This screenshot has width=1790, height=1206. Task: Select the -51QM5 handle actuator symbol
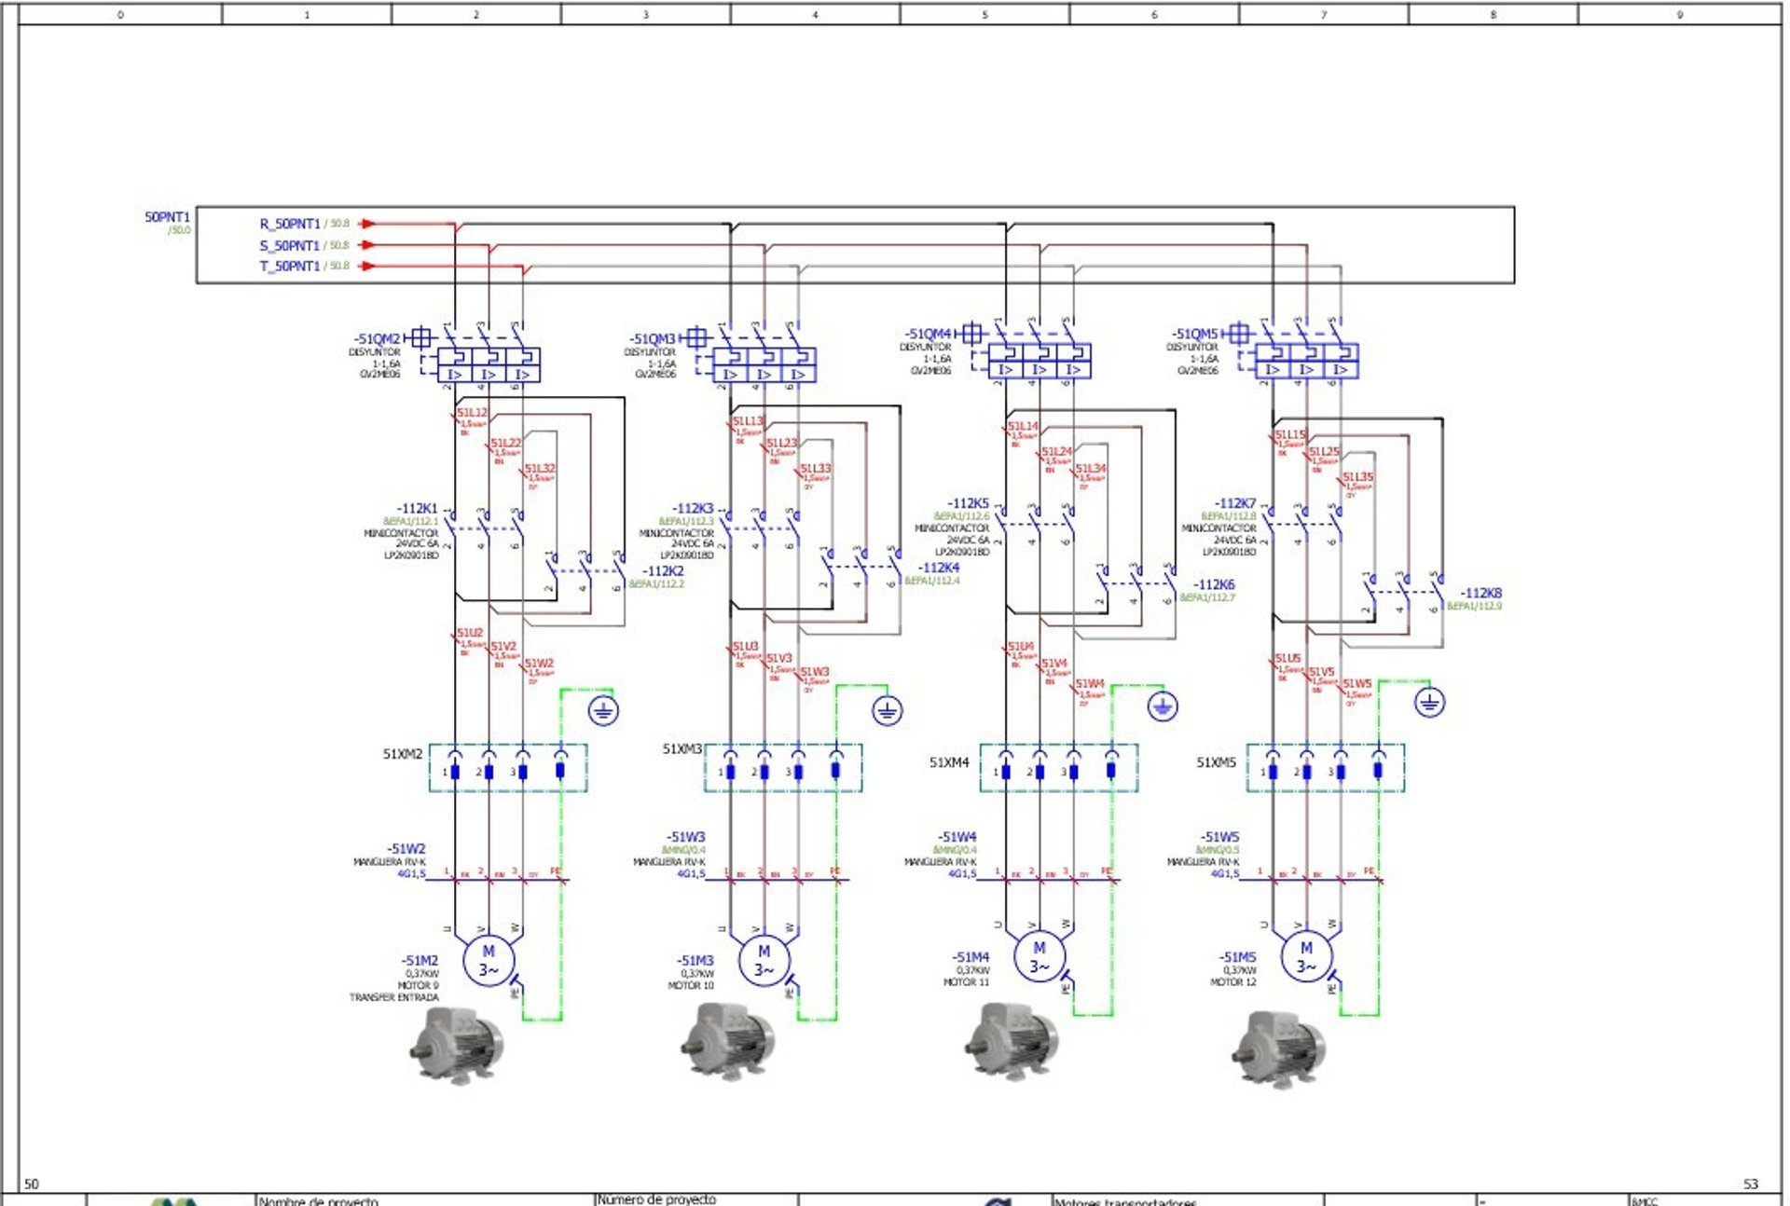point(1238,334)
